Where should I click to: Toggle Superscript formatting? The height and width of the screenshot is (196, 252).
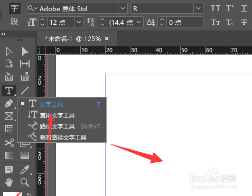(x=230, y=8)
